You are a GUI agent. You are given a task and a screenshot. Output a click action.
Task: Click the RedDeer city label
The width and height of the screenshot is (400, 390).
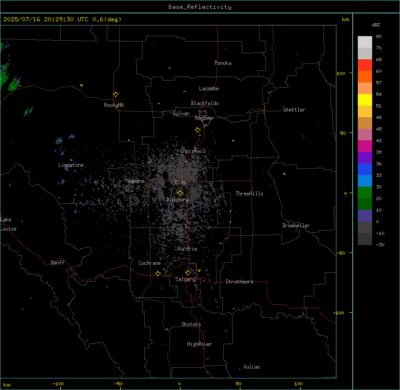click(x=204, y=118)
